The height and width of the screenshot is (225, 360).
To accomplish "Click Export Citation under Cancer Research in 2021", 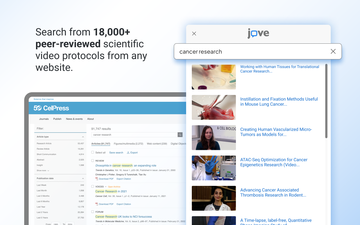I will 124,204.
